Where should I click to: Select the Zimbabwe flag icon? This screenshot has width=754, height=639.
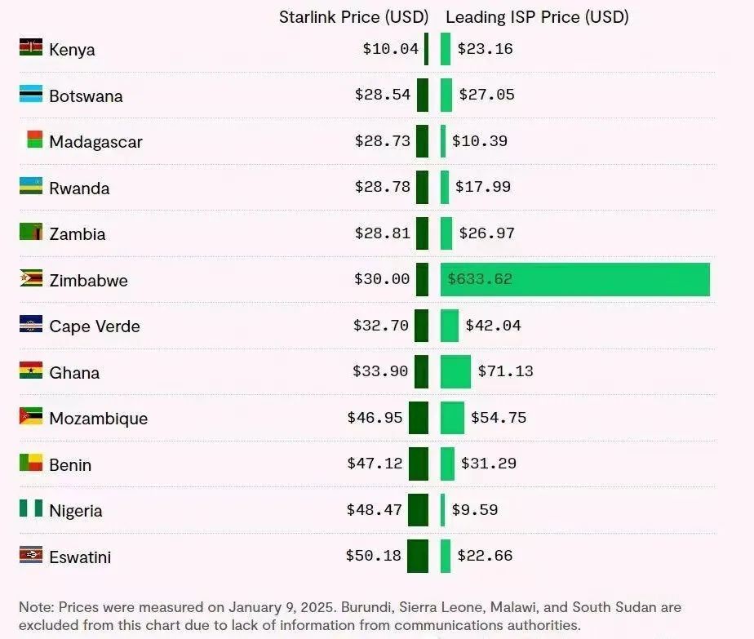[x=31, y=278]
